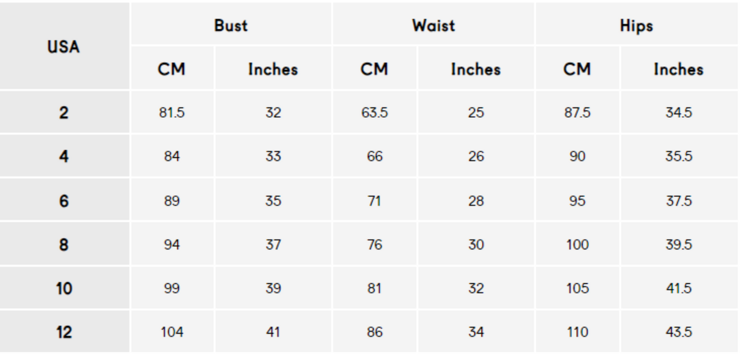The width and height of the screenshot is (745, 354).
Task: Select USA size 2 row label
Action: click(64, 113)
